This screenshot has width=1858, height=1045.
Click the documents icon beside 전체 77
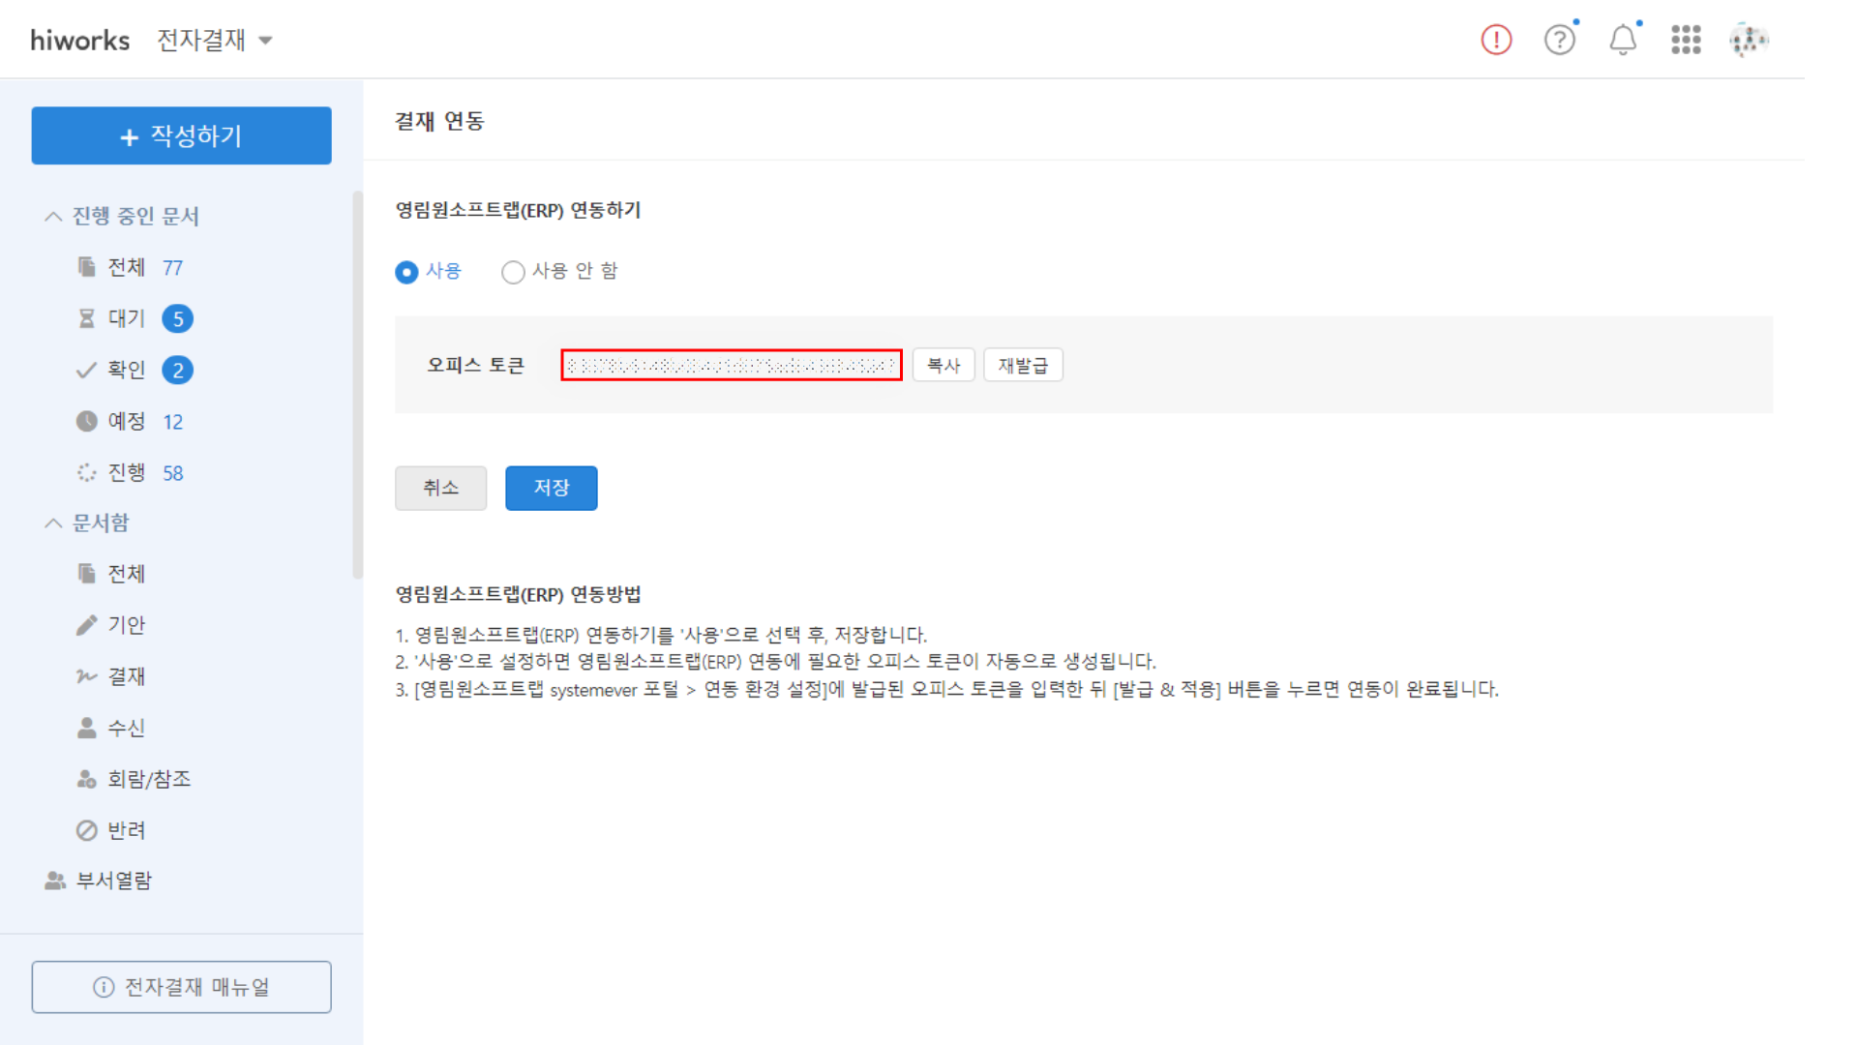coord(87,267)
